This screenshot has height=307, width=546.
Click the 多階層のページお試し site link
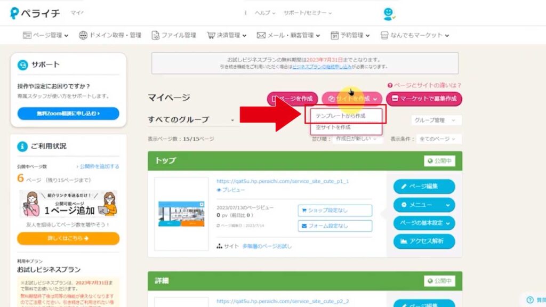267,246
